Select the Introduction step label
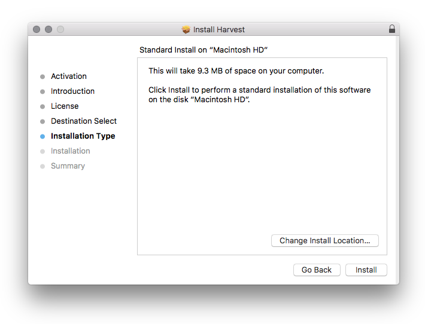This screenshot has width=425, height=324. 72,91
